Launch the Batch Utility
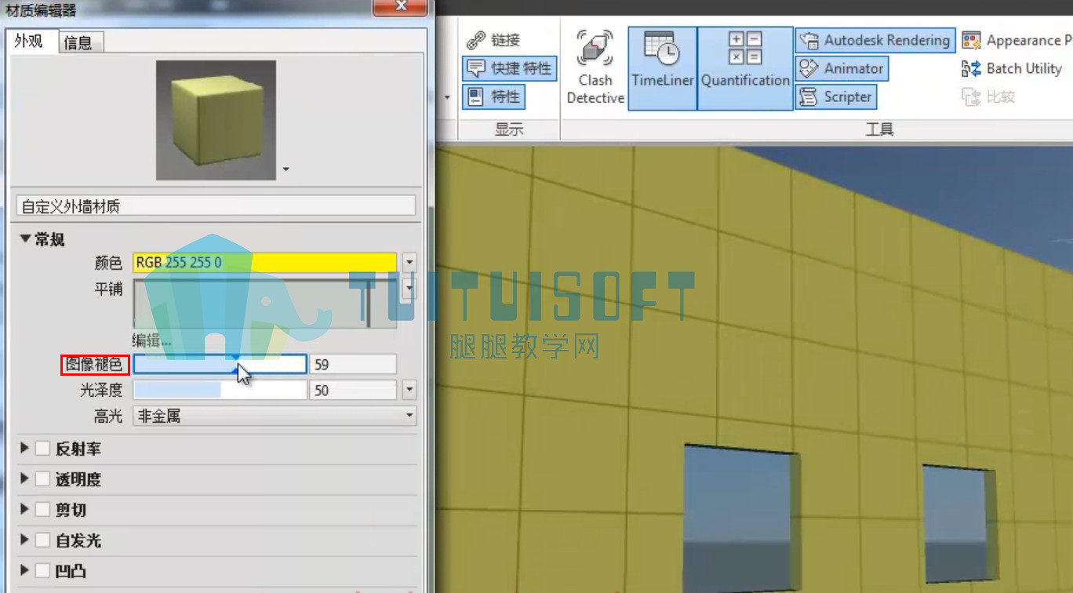This screenshot has height=593, width=1073. pos(1013,69)
